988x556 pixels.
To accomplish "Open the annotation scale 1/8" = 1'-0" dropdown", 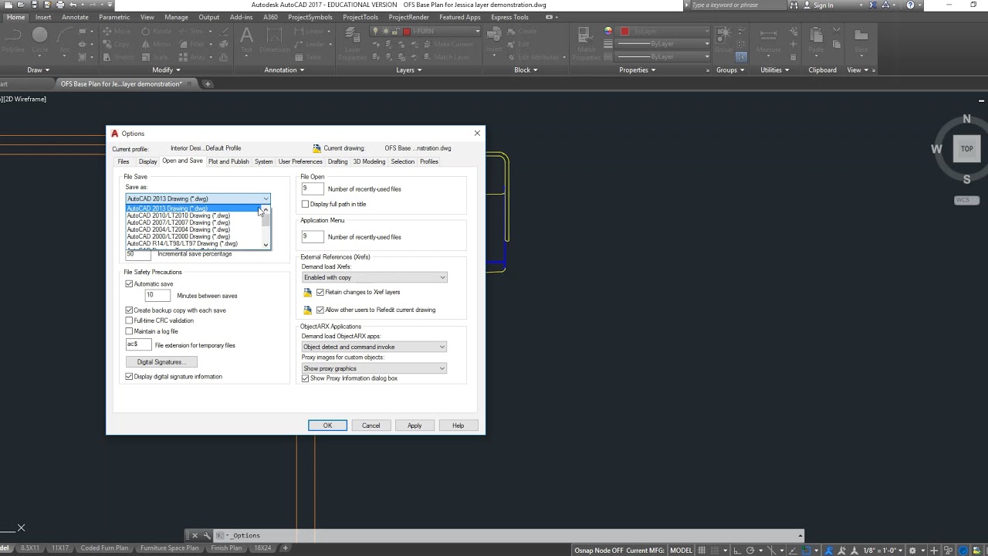I will 882,550.
